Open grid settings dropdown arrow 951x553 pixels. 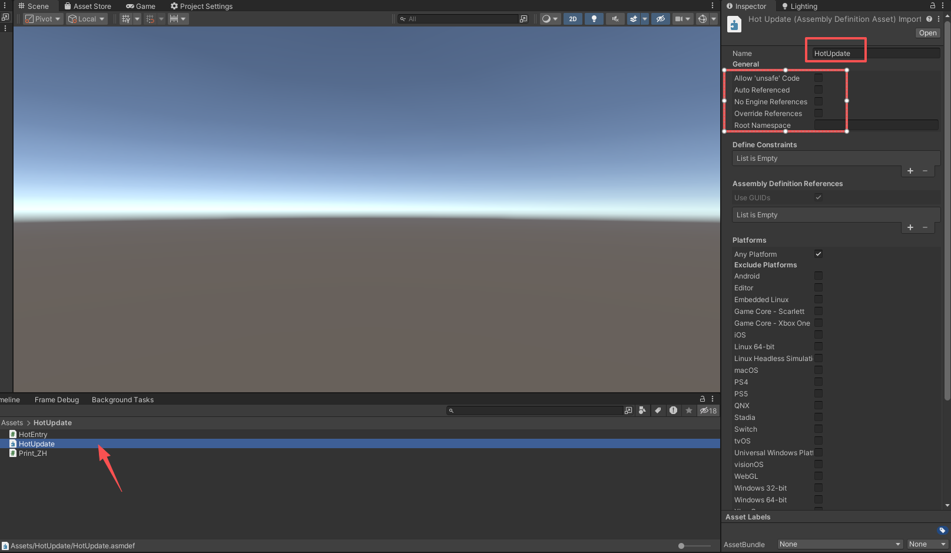137,19
